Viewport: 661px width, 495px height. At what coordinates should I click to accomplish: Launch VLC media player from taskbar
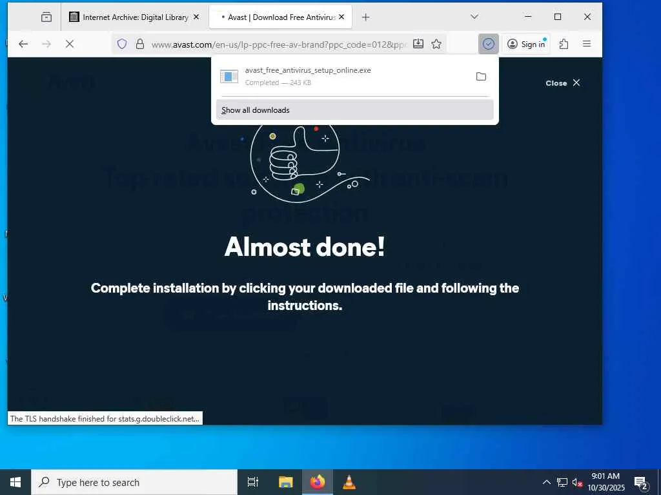(x=349, y=482)
